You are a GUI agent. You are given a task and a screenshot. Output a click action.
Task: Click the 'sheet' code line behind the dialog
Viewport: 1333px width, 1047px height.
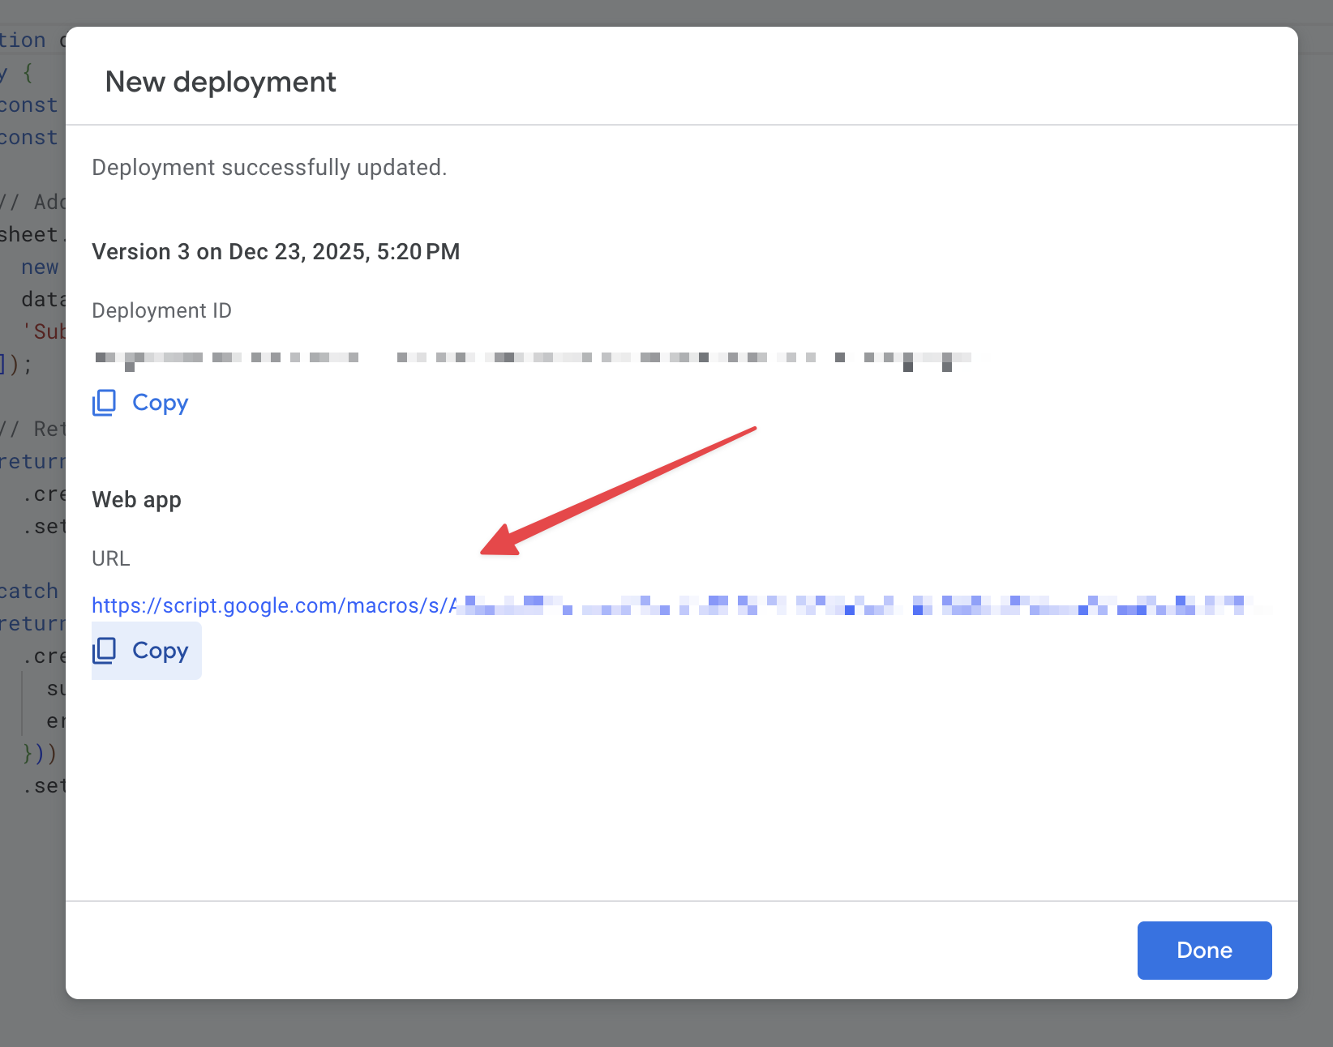(x=29, y=235)
